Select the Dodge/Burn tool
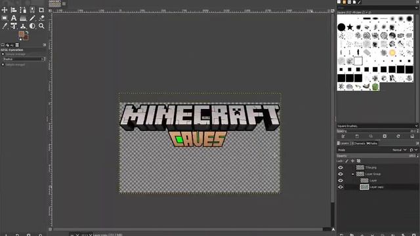420x236 pixels. [32, 26]
